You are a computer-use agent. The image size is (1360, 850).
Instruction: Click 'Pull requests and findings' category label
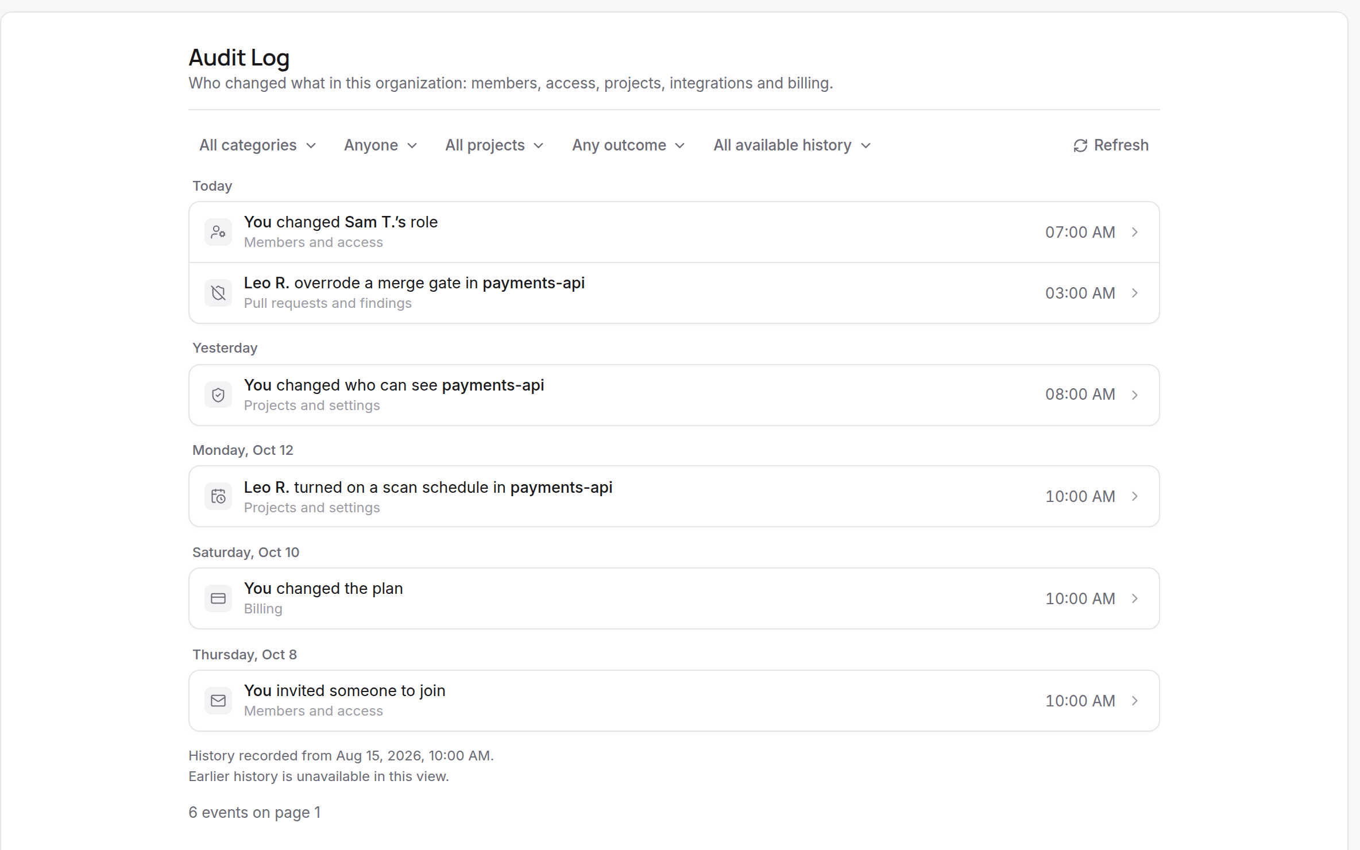328,303
